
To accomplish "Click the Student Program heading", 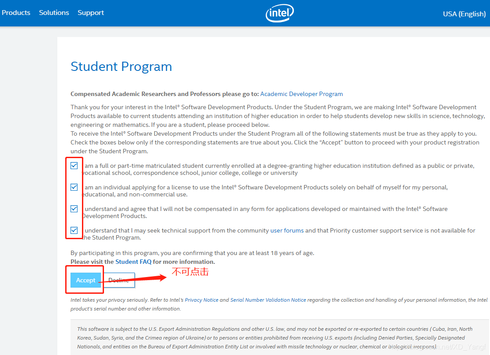I will [121, 67].
